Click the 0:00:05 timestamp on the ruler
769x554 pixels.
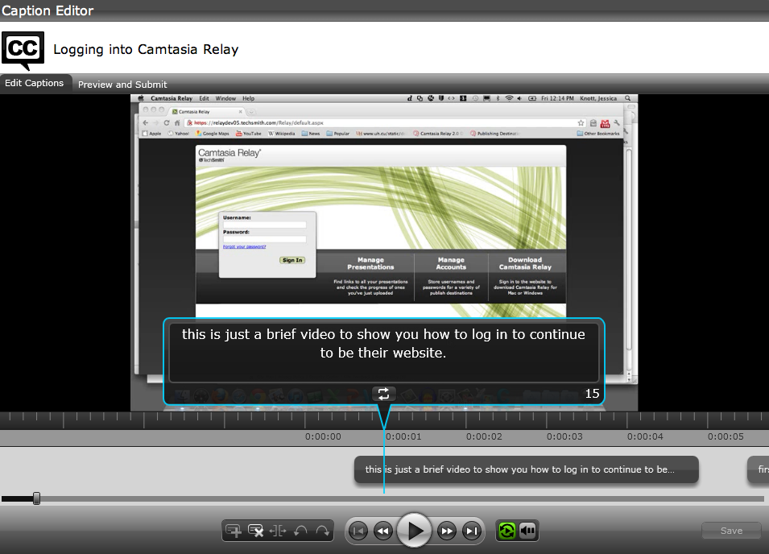pos(726,436)
